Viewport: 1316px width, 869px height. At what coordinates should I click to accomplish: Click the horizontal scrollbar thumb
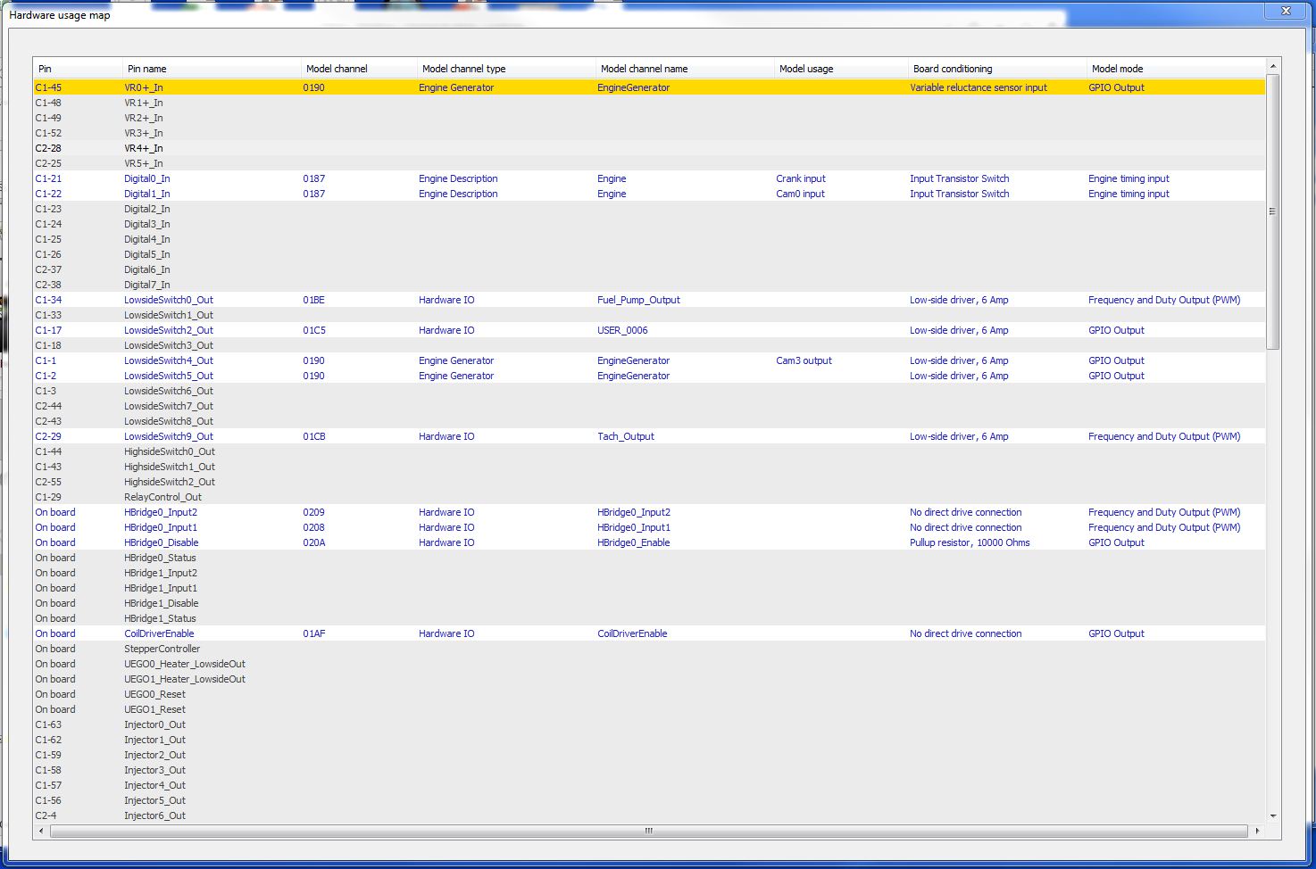(648, 831)
